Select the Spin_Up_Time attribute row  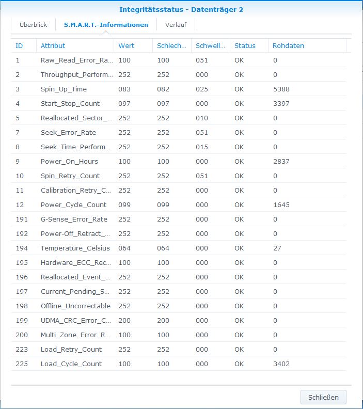tap(64, 89)
